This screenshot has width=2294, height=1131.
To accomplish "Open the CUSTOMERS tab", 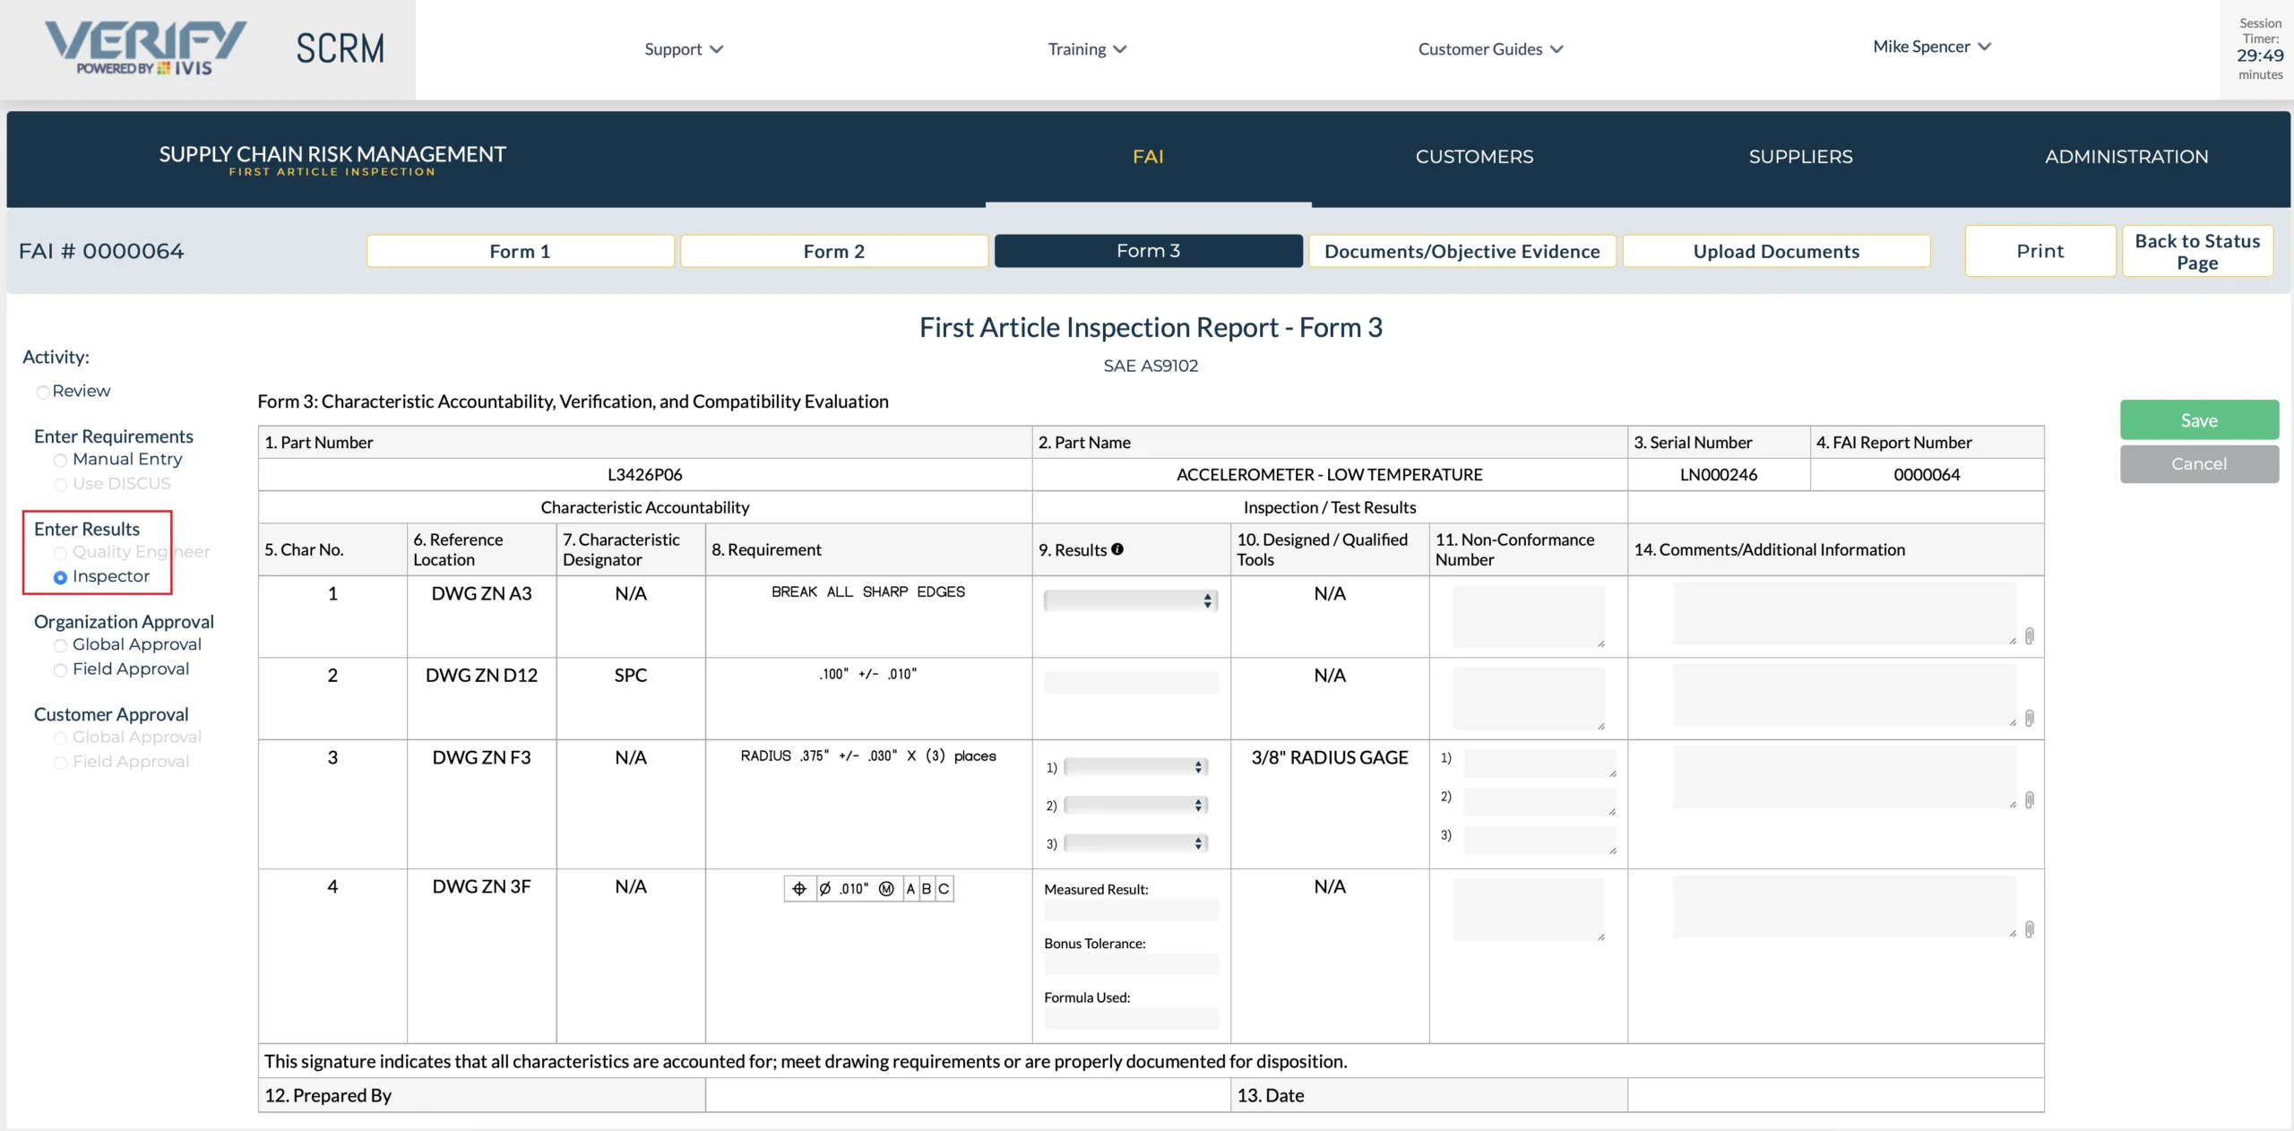I will [x=1474, y=157].
